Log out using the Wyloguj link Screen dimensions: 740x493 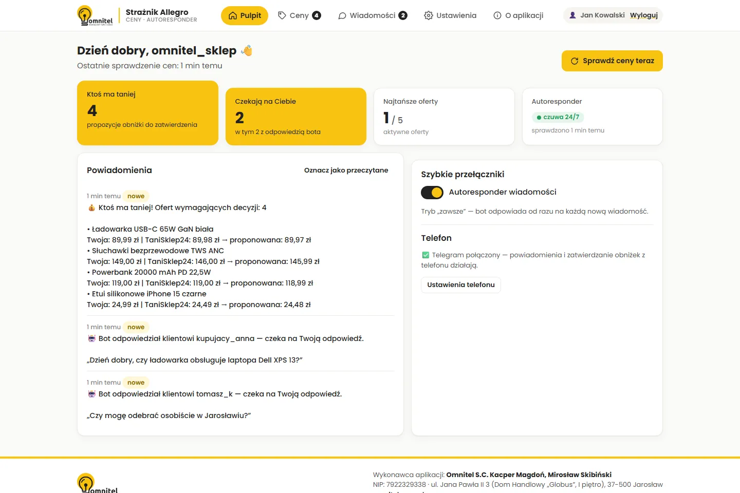(644, 15)
